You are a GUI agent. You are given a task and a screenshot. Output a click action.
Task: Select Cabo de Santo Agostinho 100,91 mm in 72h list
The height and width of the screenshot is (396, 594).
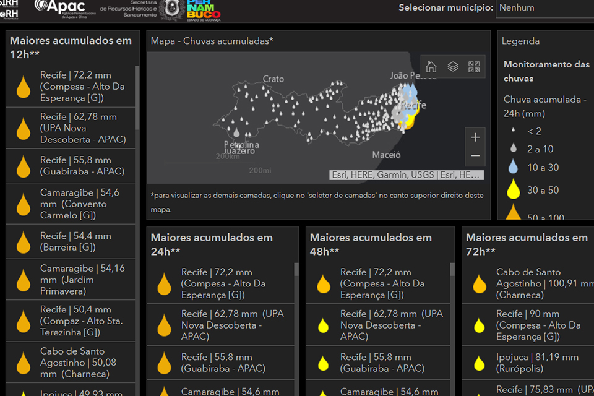(528, 283)
